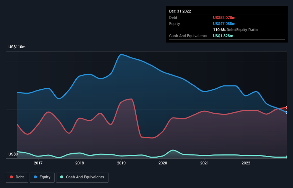Click the teal Cash endpoint marker
293x188 pixels.
pos(287,157)
